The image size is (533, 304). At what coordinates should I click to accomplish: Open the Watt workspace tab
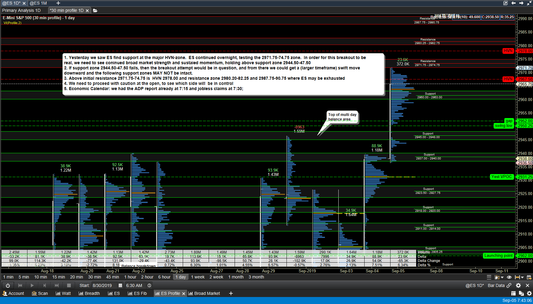[x=63, y=293]
